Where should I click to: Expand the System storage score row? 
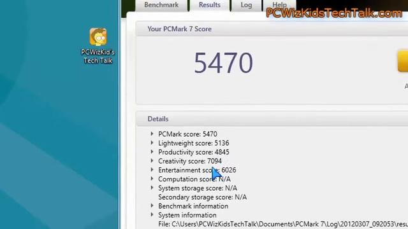(x=152, y=188)
